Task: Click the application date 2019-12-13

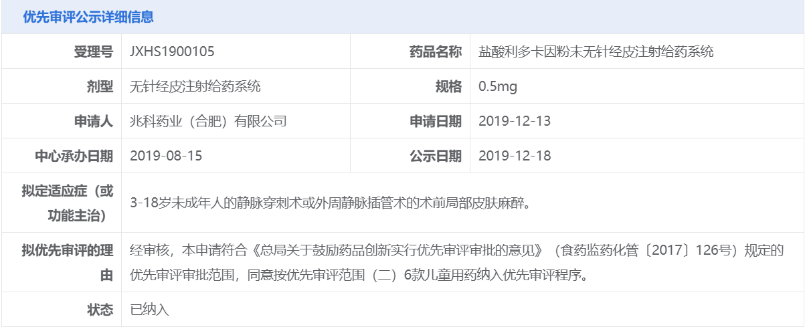Action: coord(515,121)
